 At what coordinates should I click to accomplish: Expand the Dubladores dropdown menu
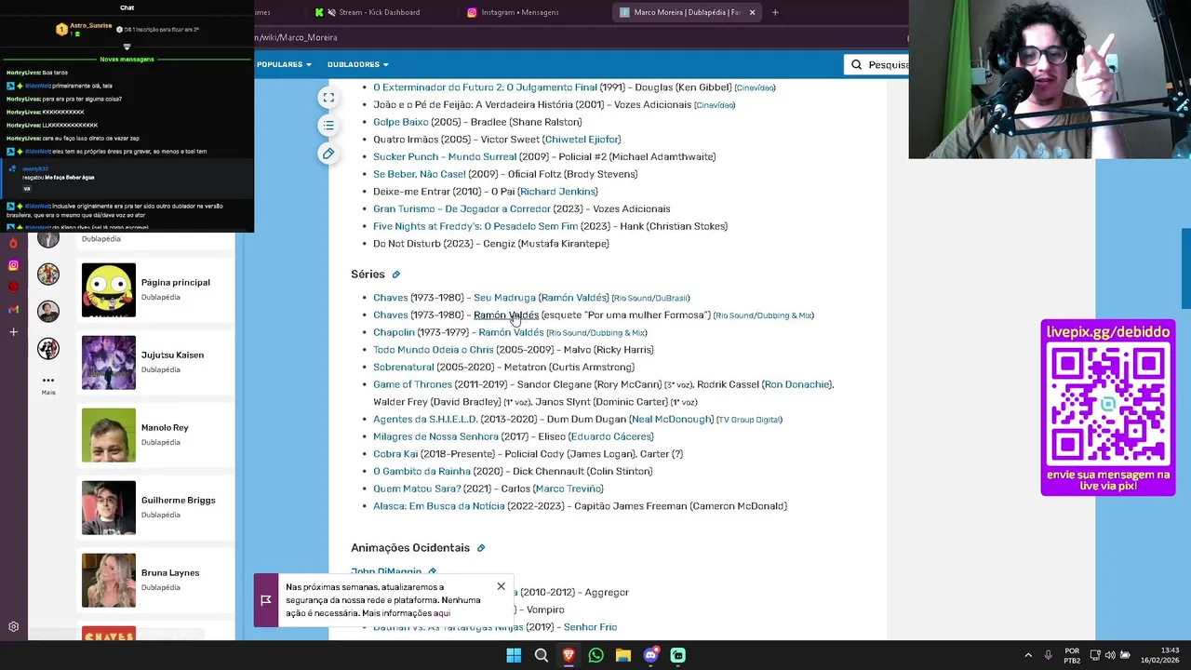coord(357,64)
